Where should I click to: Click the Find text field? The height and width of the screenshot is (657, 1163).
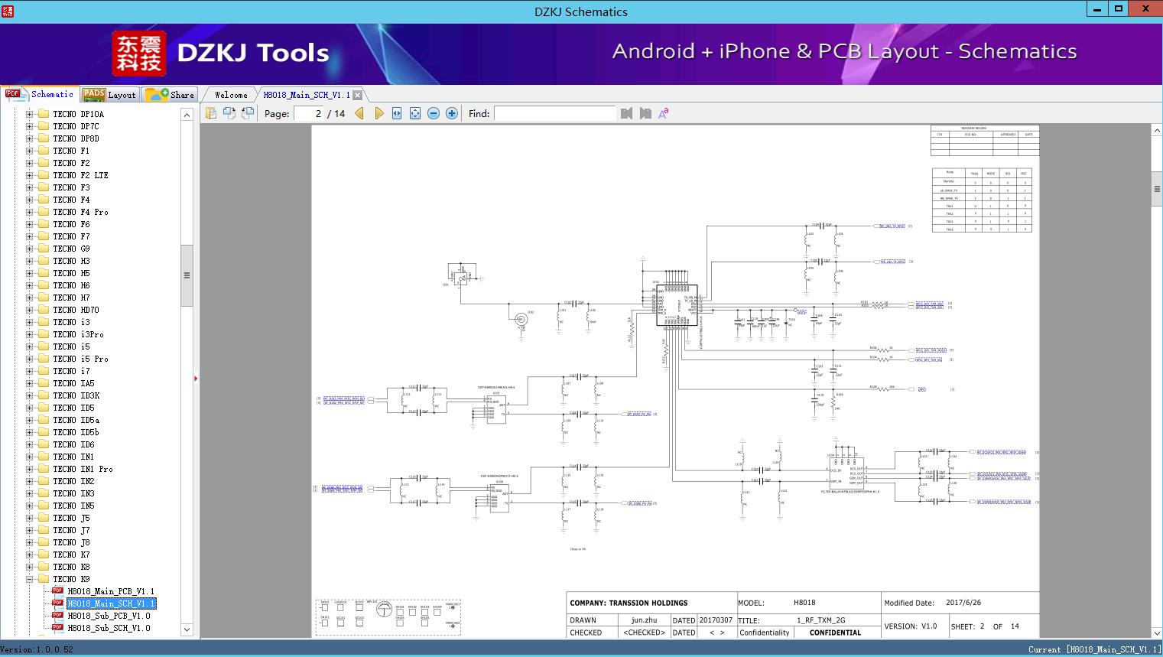pyautogui.click(x=554, y=113)
